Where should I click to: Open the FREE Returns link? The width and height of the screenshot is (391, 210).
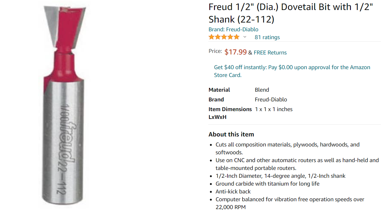(270, 53)
